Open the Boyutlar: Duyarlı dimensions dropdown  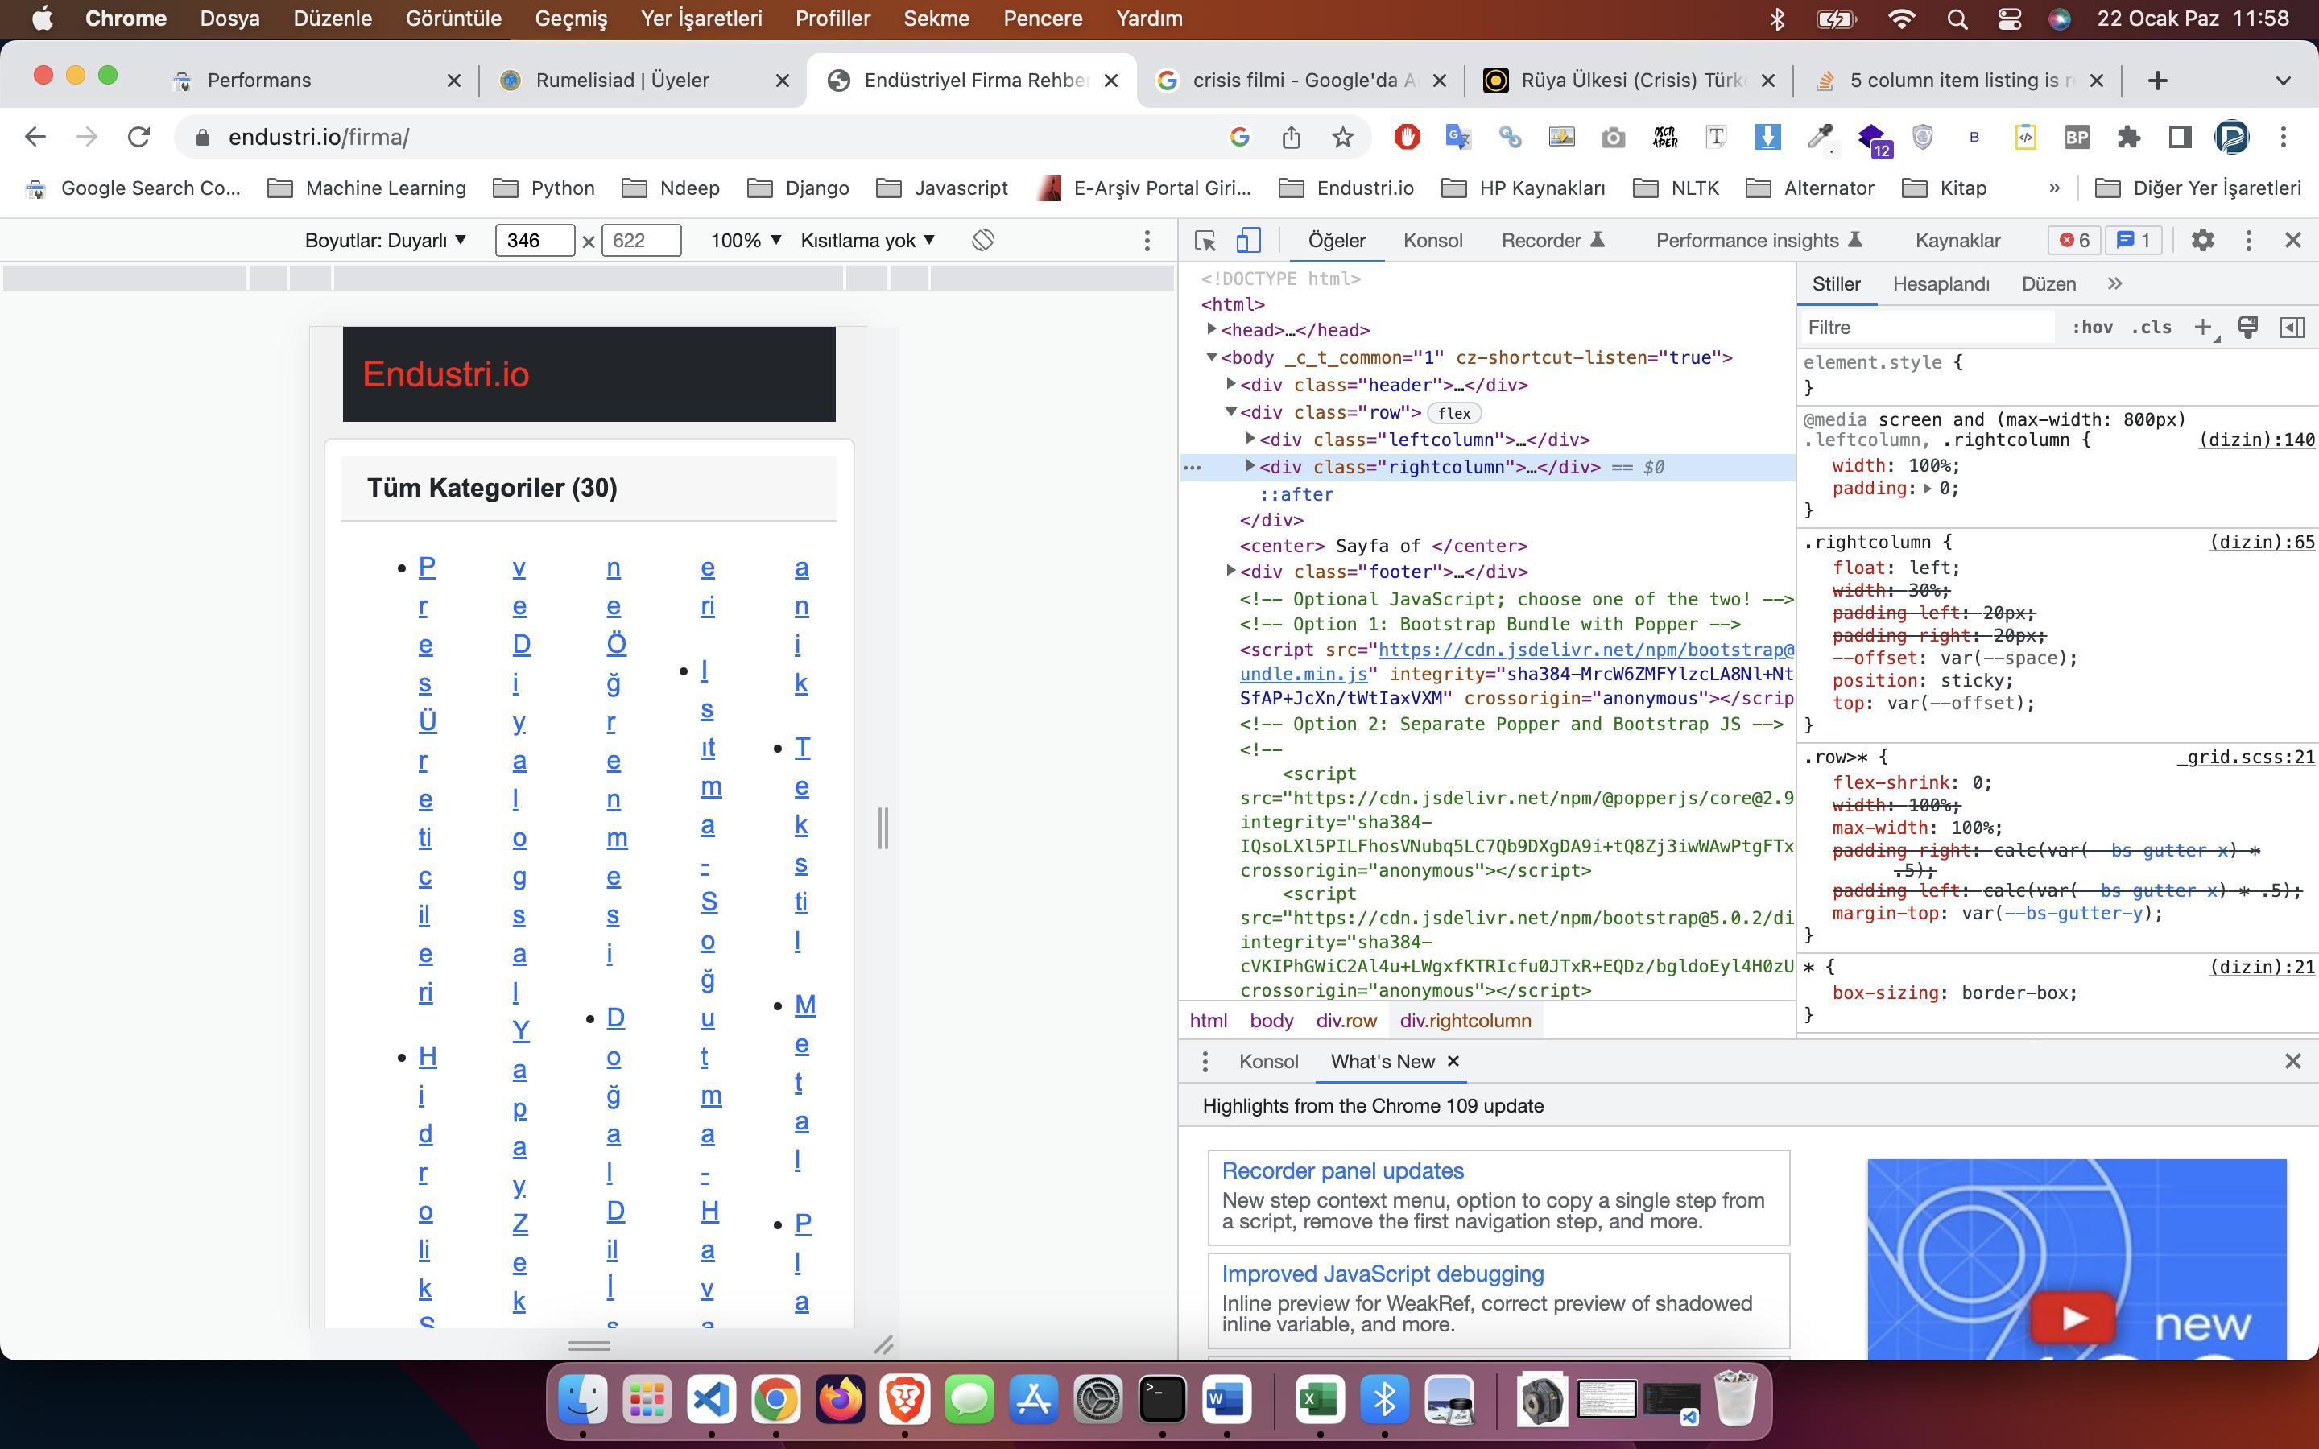pos(385,241)
